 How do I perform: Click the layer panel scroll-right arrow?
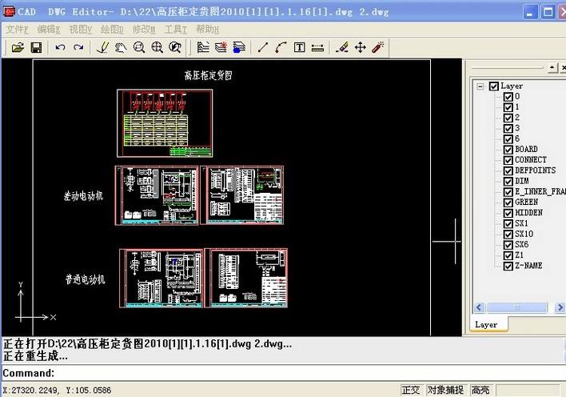click(x=560, y=307)
